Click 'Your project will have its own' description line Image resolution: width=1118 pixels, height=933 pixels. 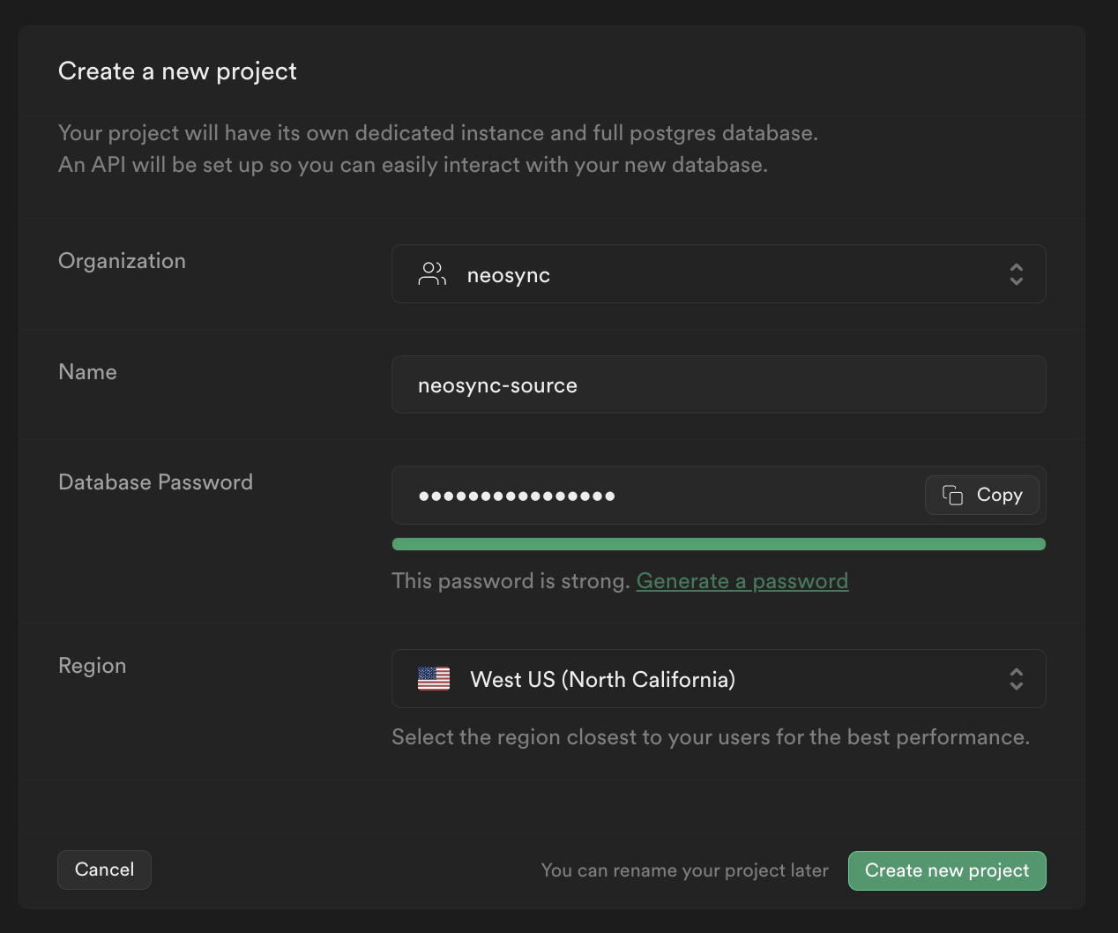click(438, 133)
